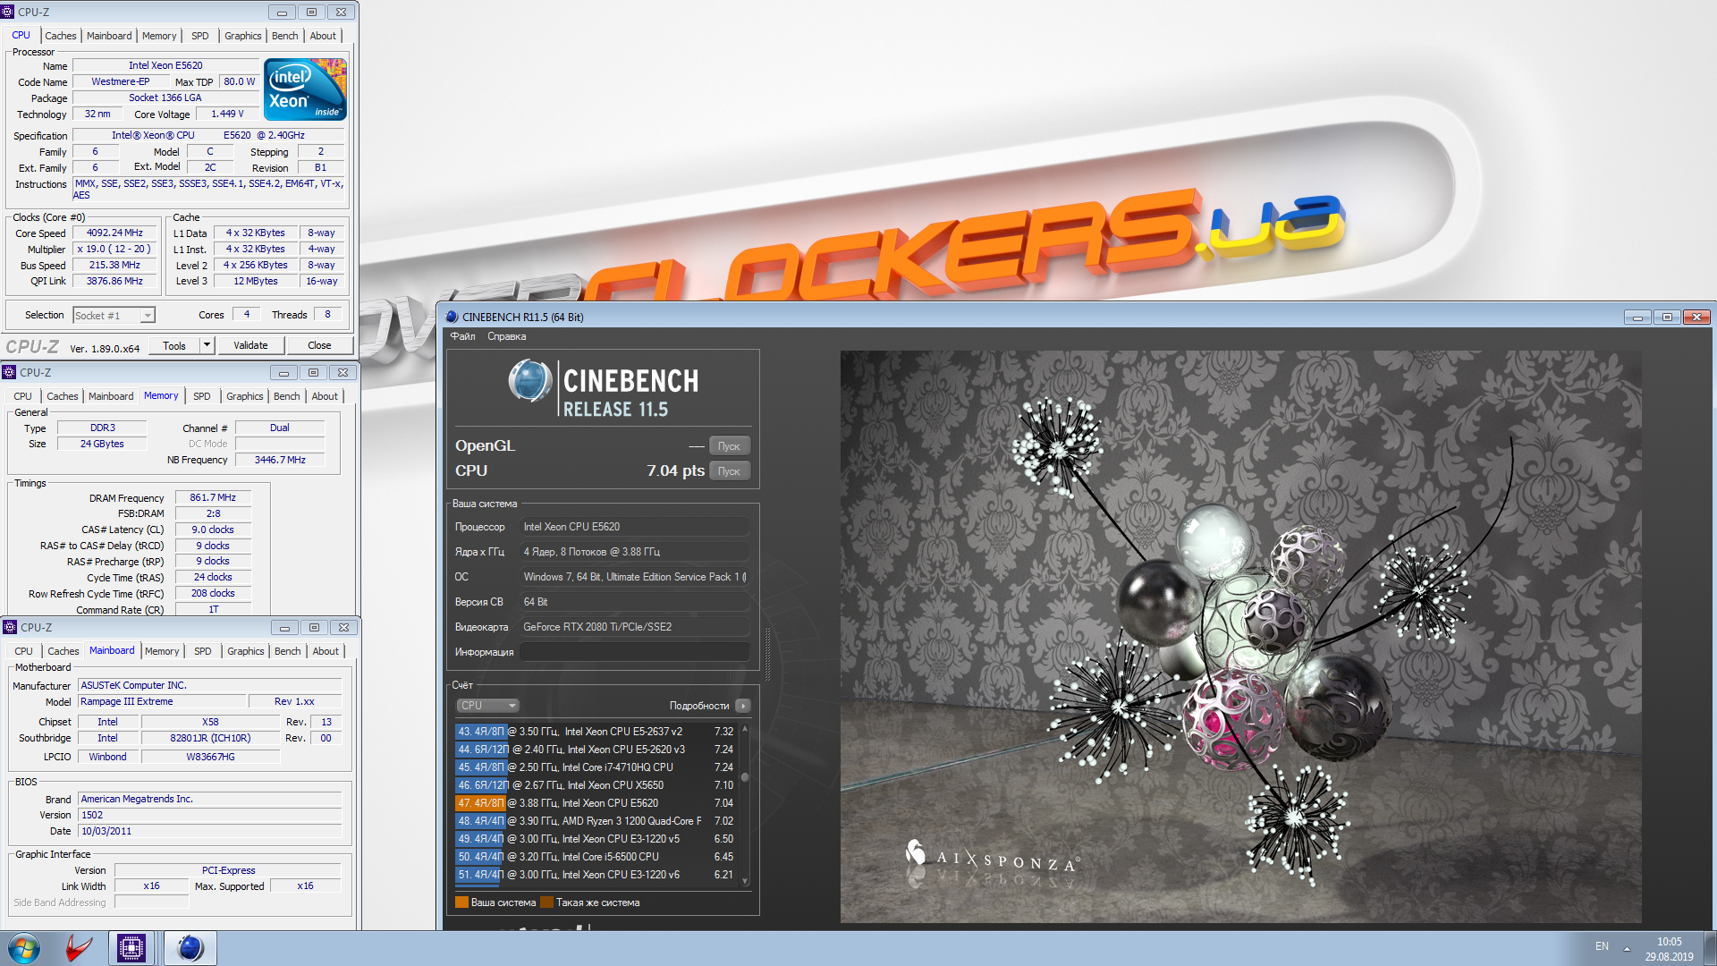Click the Процессор Intel Xeon CPU E5620 field
The image size is (1717, 966).
[634, 527]
